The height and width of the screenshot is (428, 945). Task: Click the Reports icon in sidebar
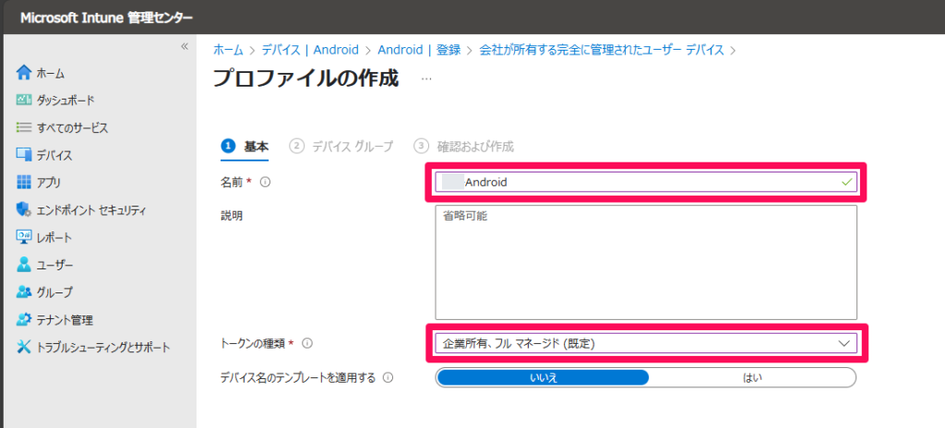[x=24, y=237]
